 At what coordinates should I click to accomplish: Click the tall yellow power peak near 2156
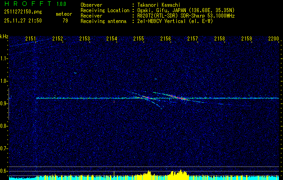click(181, 174)
